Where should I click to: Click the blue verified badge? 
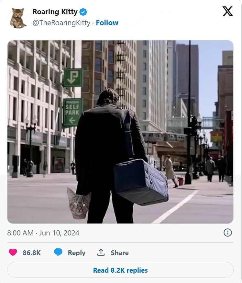pos(83,12)
